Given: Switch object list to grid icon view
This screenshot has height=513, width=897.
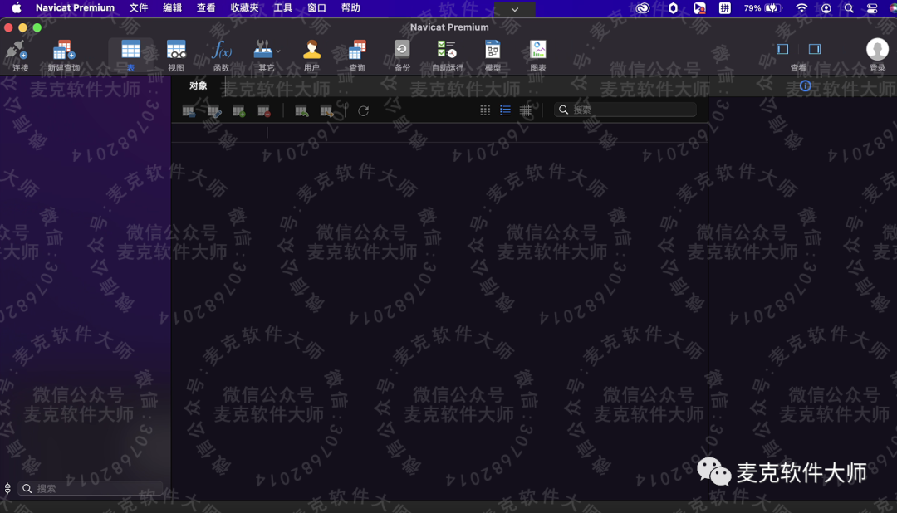Looking at the screenshot, I should click(x=485, y=110).
